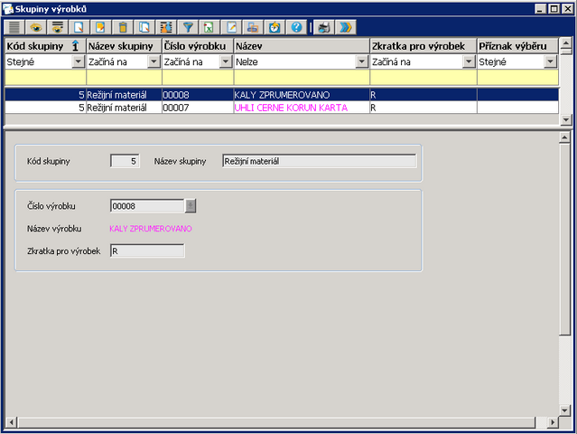Click the Zkratka pro výrobek input field
Viewport: 577px width, 434px height.
(147, 250)
